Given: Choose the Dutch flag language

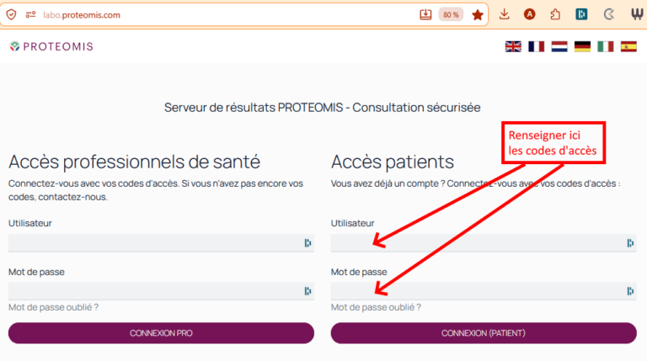Looking at the screenshot, I should (559, 46).
